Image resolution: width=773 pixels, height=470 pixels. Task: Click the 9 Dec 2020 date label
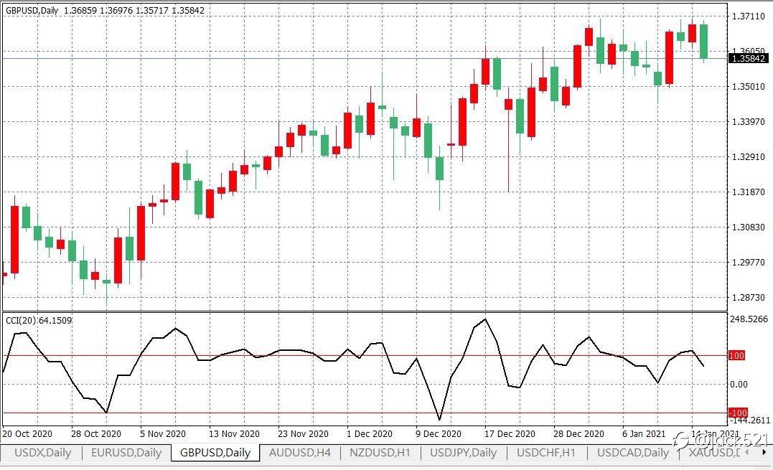(x=439, y=434)
